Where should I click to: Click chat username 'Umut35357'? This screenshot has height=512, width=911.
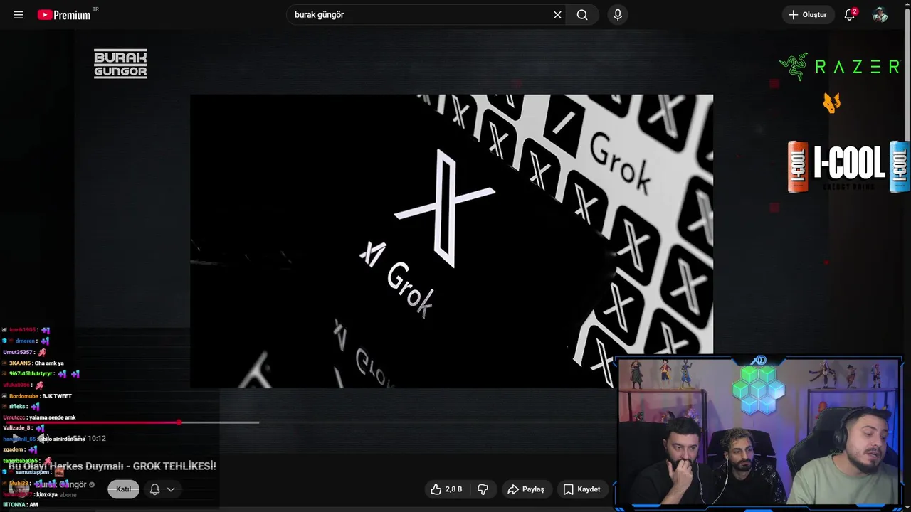pyautogui.click(x=18, y=352)
